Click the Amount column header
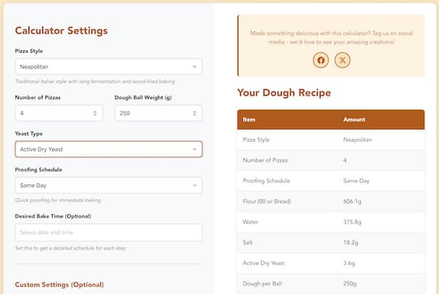The image size is (439, 294). point(354,119)
